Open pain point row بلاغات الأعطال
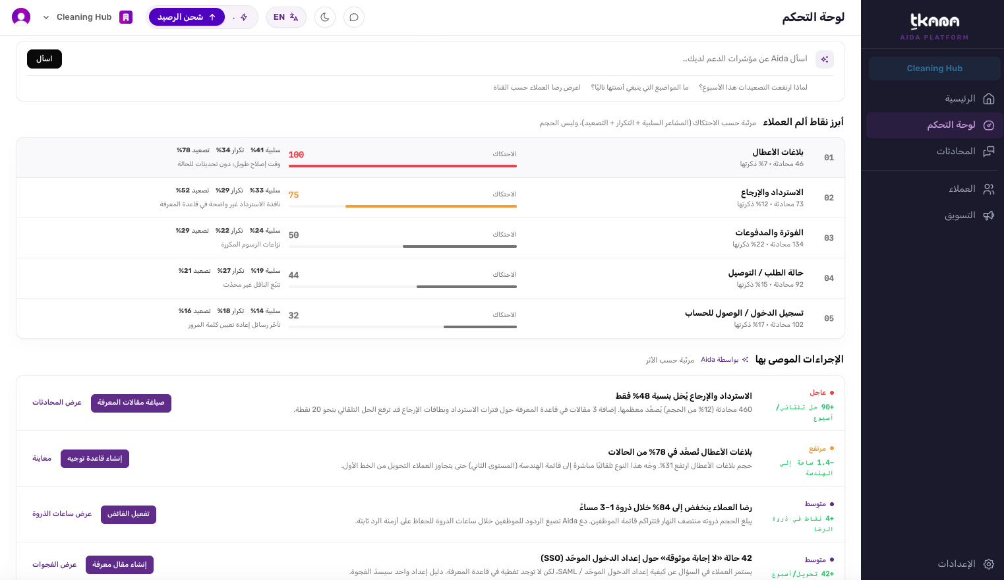The image size is (1004, 580). pos(430,158)
